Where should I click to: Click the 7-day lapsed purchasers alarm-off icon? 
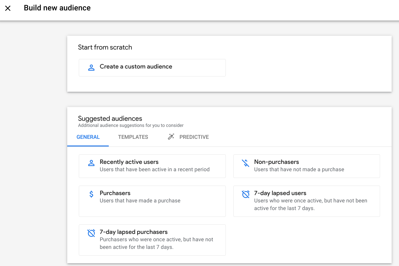click(91, 233)
